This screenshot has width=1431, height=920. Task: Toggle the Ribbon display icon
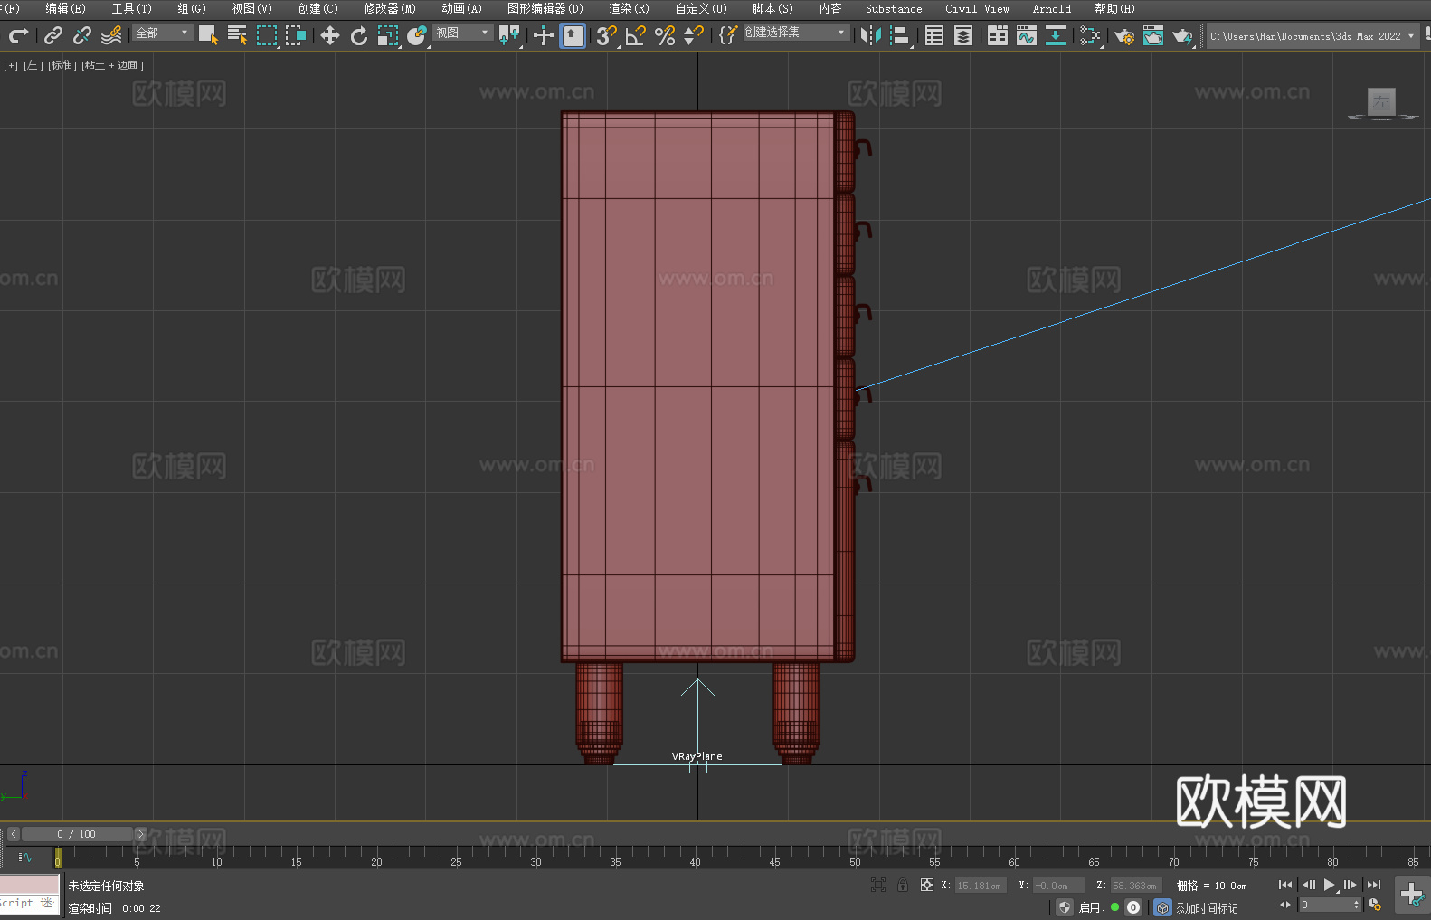[998, 35]
